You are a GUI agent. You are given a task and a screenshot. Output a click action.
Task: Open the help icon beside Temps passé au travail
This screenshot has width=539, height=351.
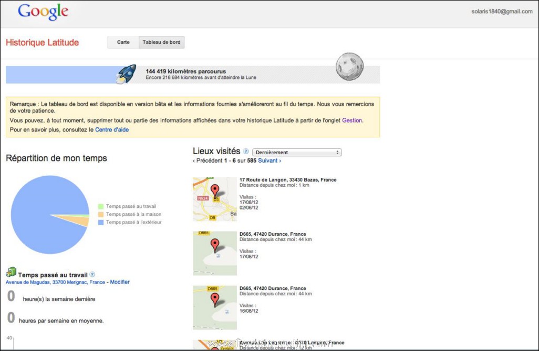click(x=92, y=275)
